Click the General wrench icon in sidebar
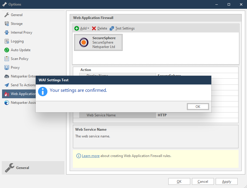 (x=7, y=15)
